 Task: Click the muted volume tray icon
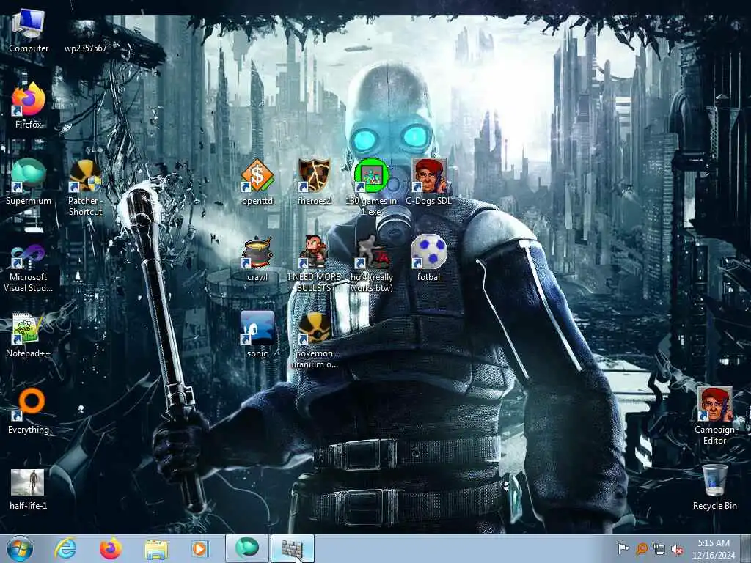[677, 549]
